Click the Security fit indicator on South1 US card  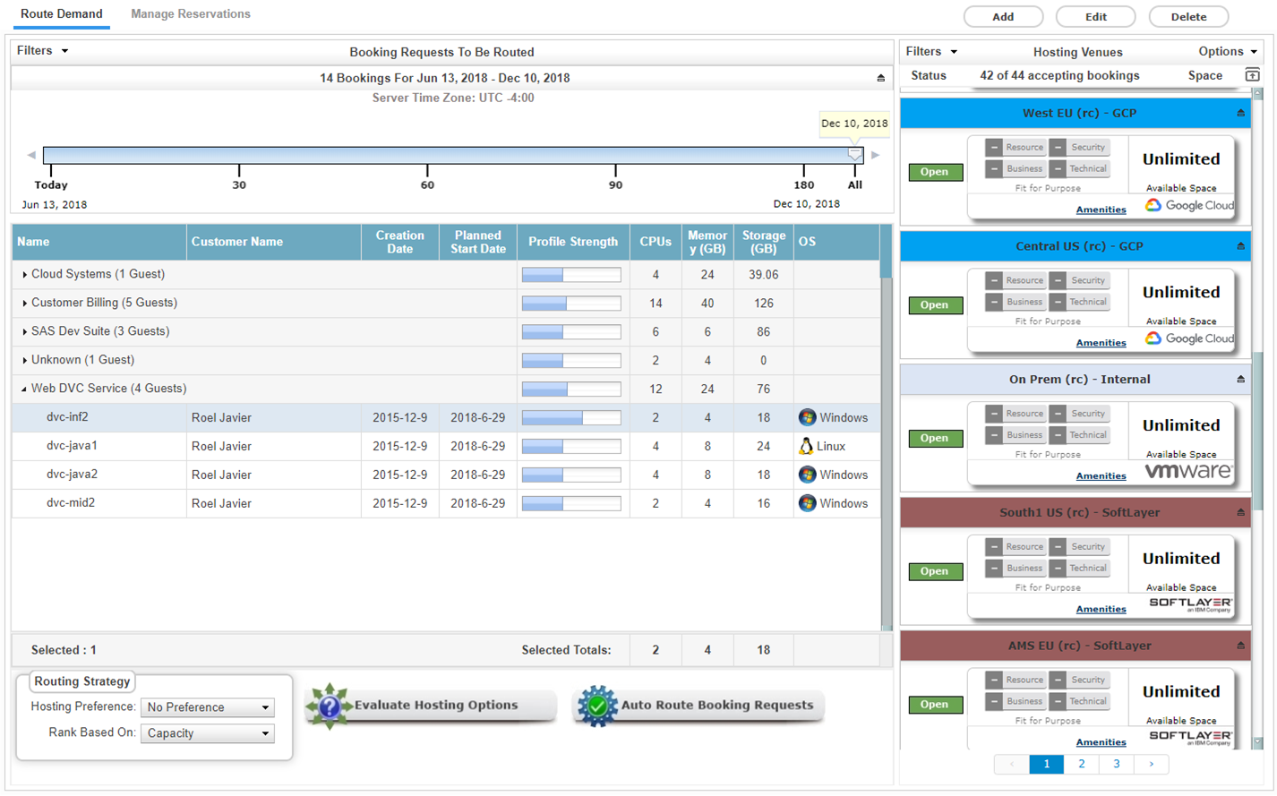pos(1079,546)
